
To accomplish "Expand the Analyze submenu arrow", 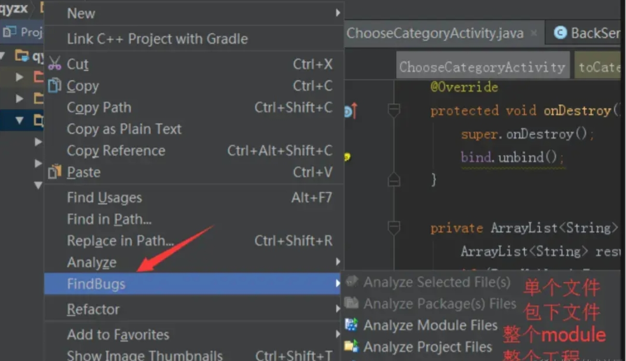I will [x=338, y=262].
